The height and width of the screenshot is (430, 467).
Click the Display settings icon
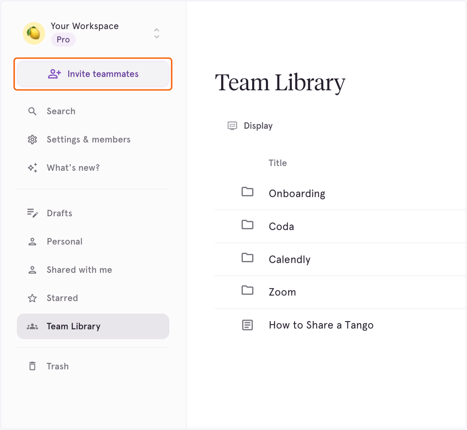click(x=232, y=126)
